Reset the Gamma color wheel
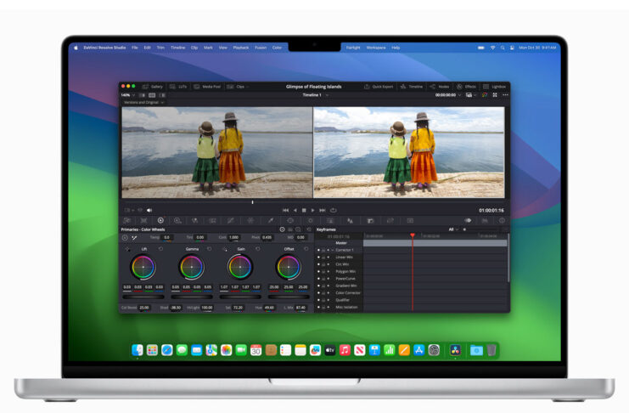This screenshot has width=629, height=413. click(209, 249)
